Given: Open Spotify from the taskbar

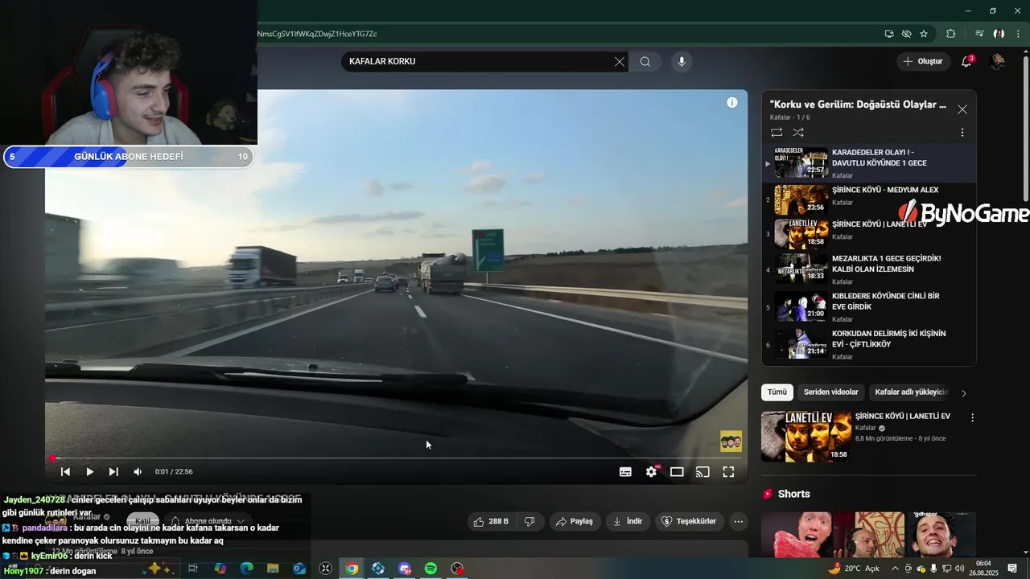Looking at the screenshot, I should click(431, 569).
